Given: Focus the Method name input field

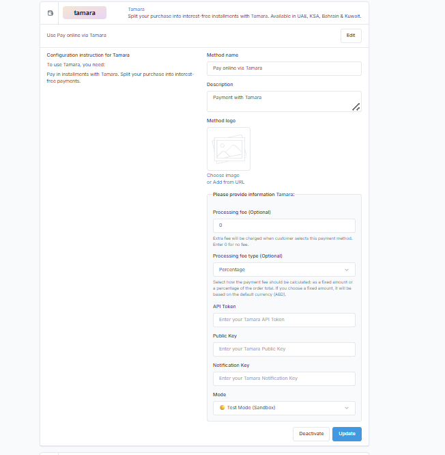Looking at the screenshot, I should tap(284, 68).
